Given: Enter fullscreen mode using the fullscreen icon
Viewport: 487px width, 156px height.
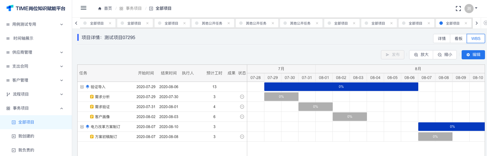Looking at the screenshot, I should tap(458, 9).
